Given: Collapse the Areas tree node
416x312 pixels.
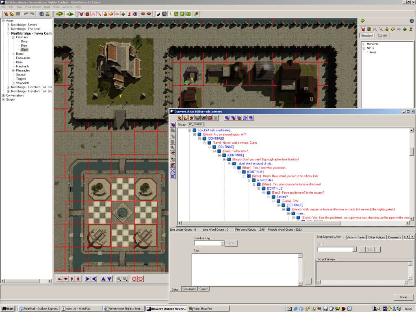Looking at the screenshot, I should coord(3,20).
